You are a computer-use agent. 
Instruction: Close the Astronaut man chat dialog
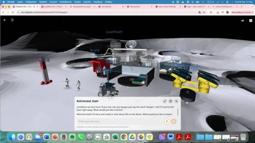click(177, 101)
